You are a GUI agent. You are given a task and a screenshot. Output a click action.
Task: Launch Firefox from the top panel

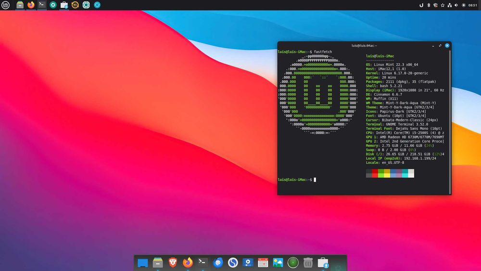click(31, 5)
